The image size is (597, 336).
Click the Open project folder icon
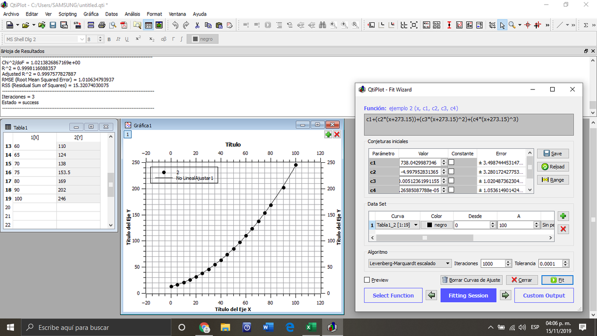click(x=25, y=25)
